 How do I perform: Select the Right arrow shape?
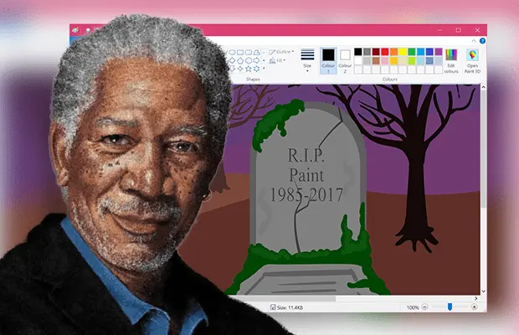[256, 60]
